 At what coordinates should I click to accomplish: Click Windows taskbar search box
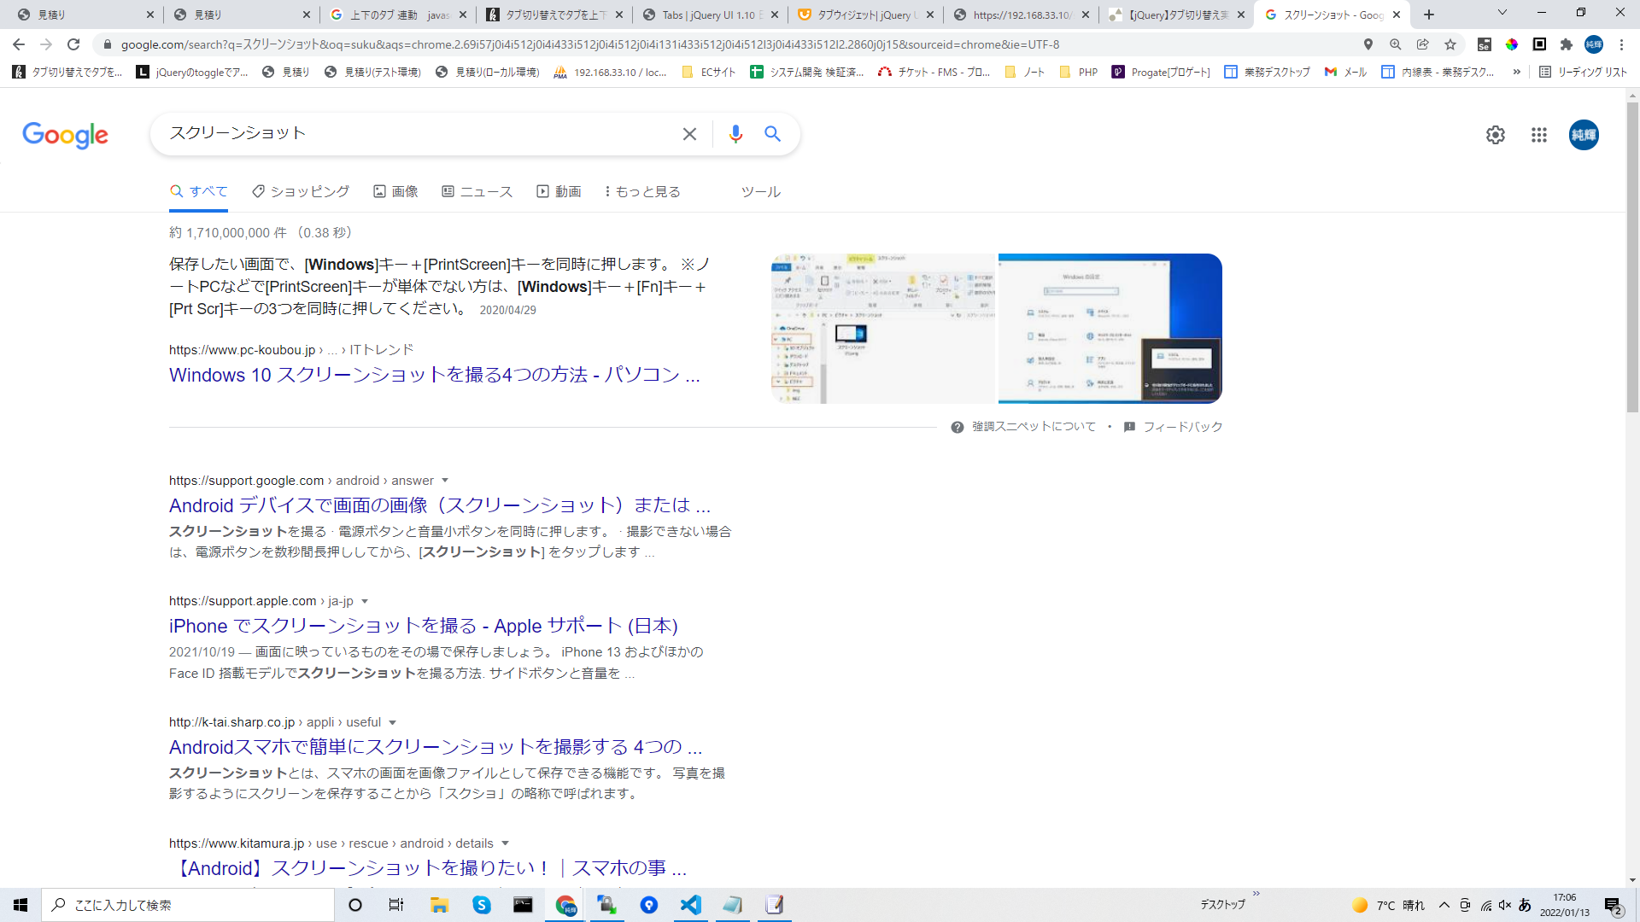click(x=188, y=905)
